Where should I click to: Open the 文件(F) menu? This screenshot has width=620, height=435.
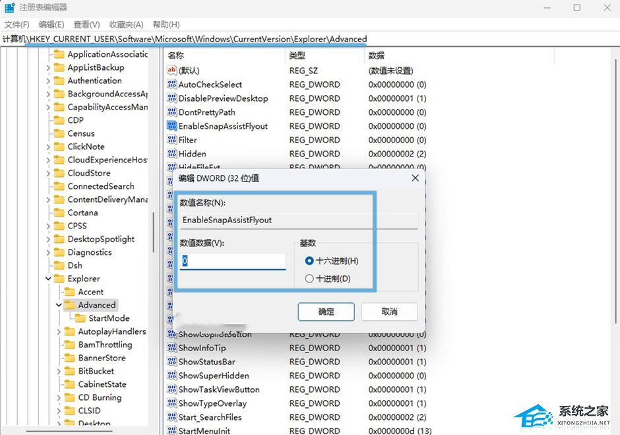(x=16, y=24)
